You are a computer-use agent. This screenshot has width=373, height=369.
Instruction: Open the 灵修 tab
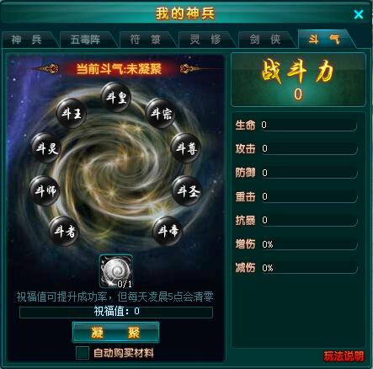click(205, 40)
